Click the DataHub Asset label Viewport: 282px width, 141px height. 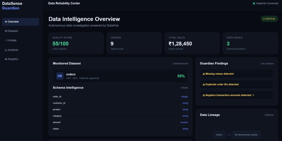pyautogui.click(x=181, y=64)
